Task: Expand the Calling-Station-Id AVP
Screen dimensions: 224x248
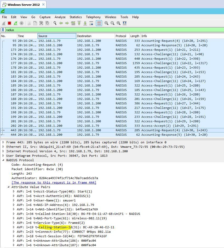Action: [x=14, y=227]
